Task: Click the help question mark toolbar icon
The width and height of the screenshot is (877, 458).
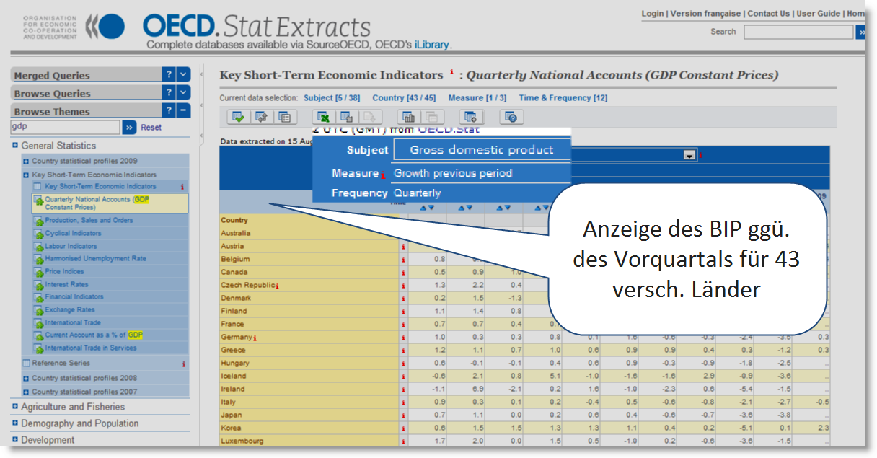Action: tap(511, 117)
